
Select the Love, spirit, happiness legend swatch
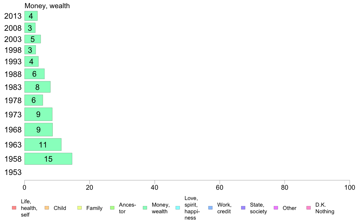177,208
